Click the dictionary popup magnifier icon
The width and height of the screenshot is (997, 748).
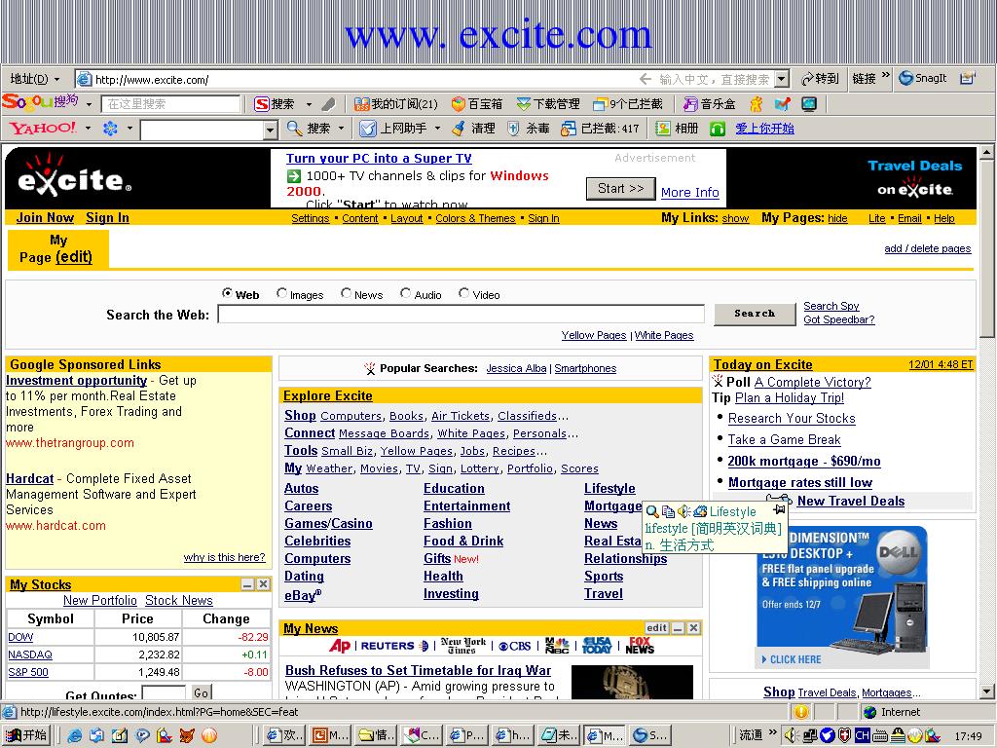[x=651, y=511]
